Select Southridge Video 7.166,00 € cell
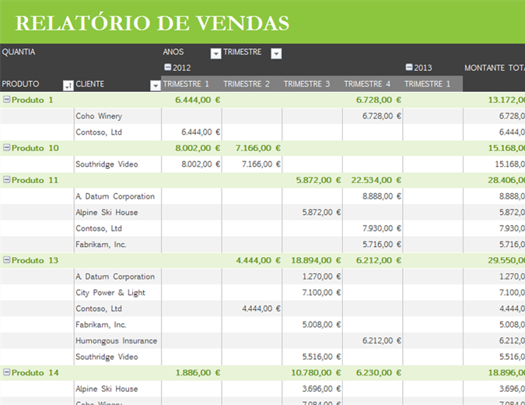The image size is (525, 405). point(261,164)
